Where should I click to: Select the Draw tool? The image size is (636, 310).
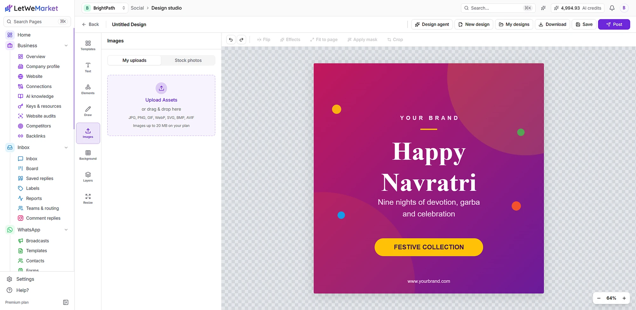(88, 111)
